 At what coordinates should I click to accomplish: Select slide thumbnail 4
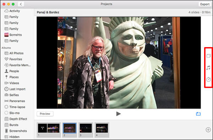click(x=102, y=128)
